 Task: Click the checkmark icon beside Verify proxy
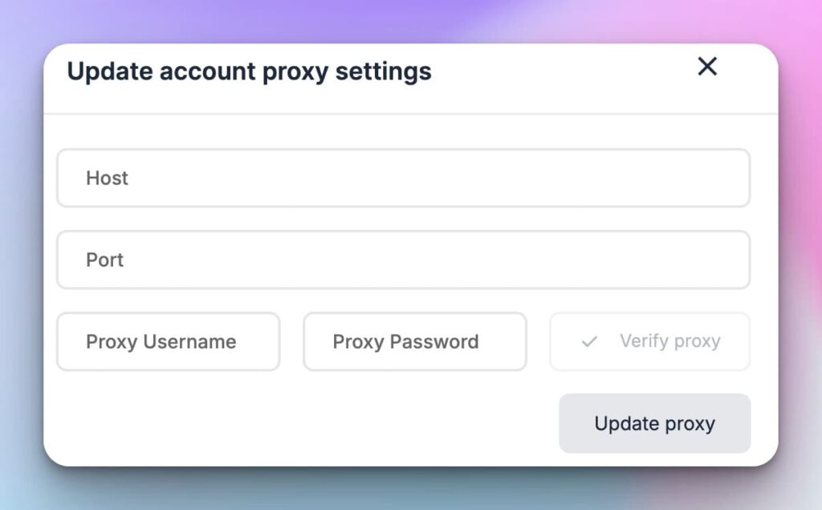coord(589,341)
